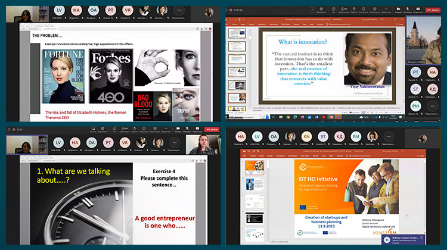Select slide 4 thumbnail in bottom-right PowerPoint
Image resolution: width=447 pixels, height=250 pixels.
(x=254, y=218)
